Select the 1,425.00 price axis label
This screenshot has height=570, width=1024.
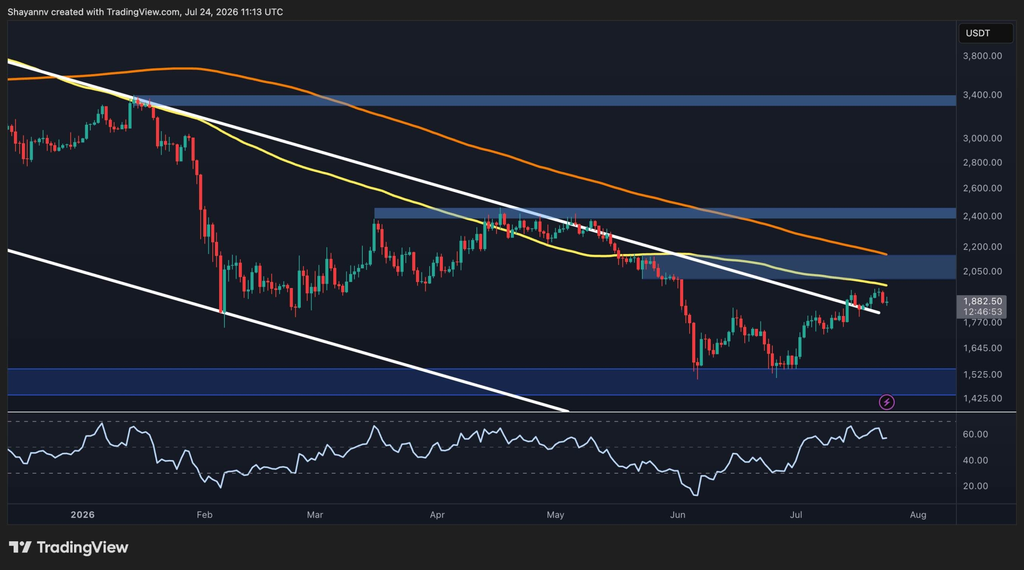(982, 398)
